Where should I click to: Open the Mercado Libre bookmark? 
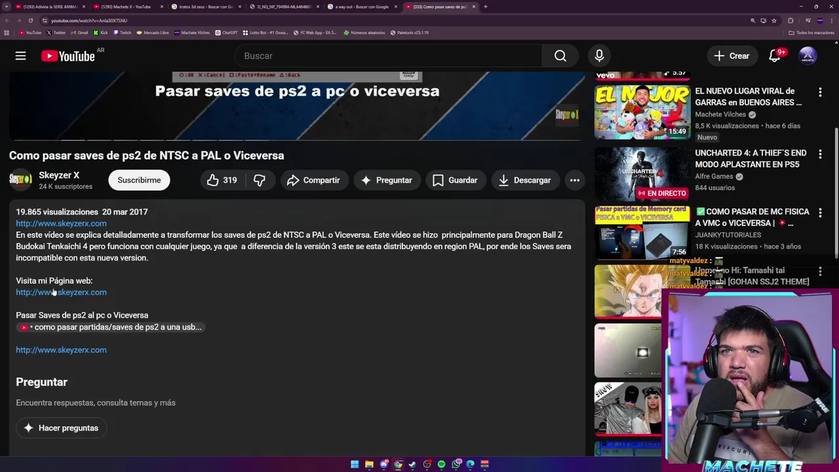(x=152, y=32)
